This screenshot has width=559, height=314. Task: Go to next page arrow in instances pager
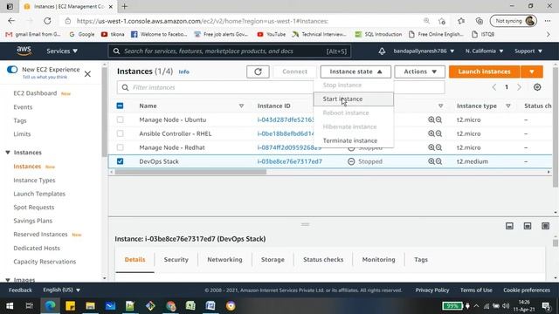(x=519, y=87)
